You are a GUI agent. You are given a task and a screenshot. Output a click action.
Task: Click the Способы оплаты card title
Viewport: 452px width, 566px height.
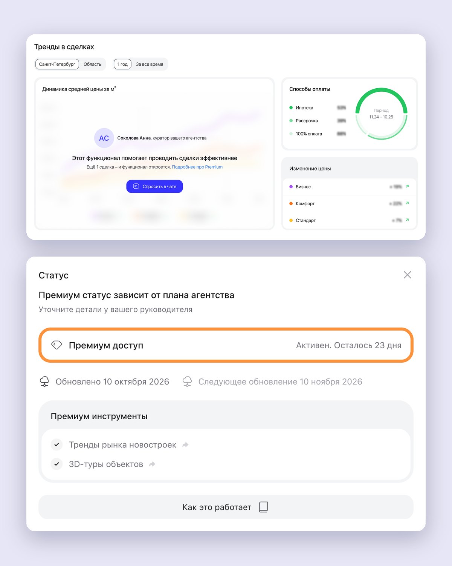[310, 89]
